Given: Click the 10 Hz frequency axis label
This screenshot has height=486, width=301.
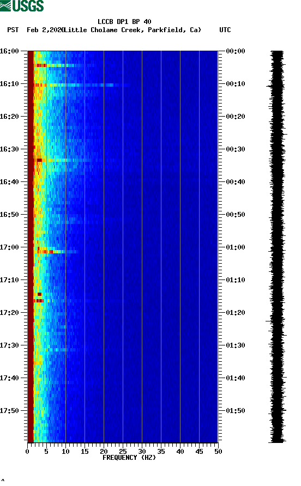Looking at the screenshot, I should pos(65,452).
